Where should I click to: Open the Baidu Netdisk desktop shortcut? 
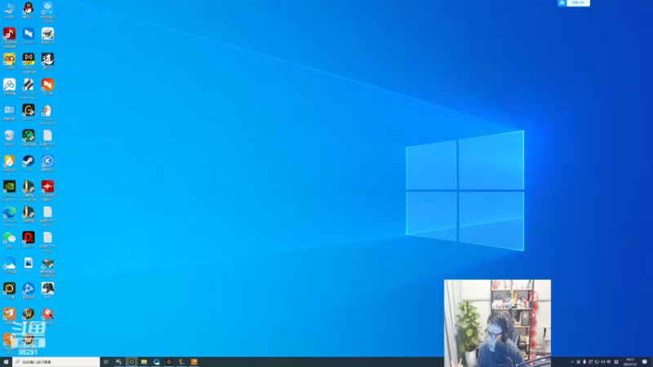9,86
